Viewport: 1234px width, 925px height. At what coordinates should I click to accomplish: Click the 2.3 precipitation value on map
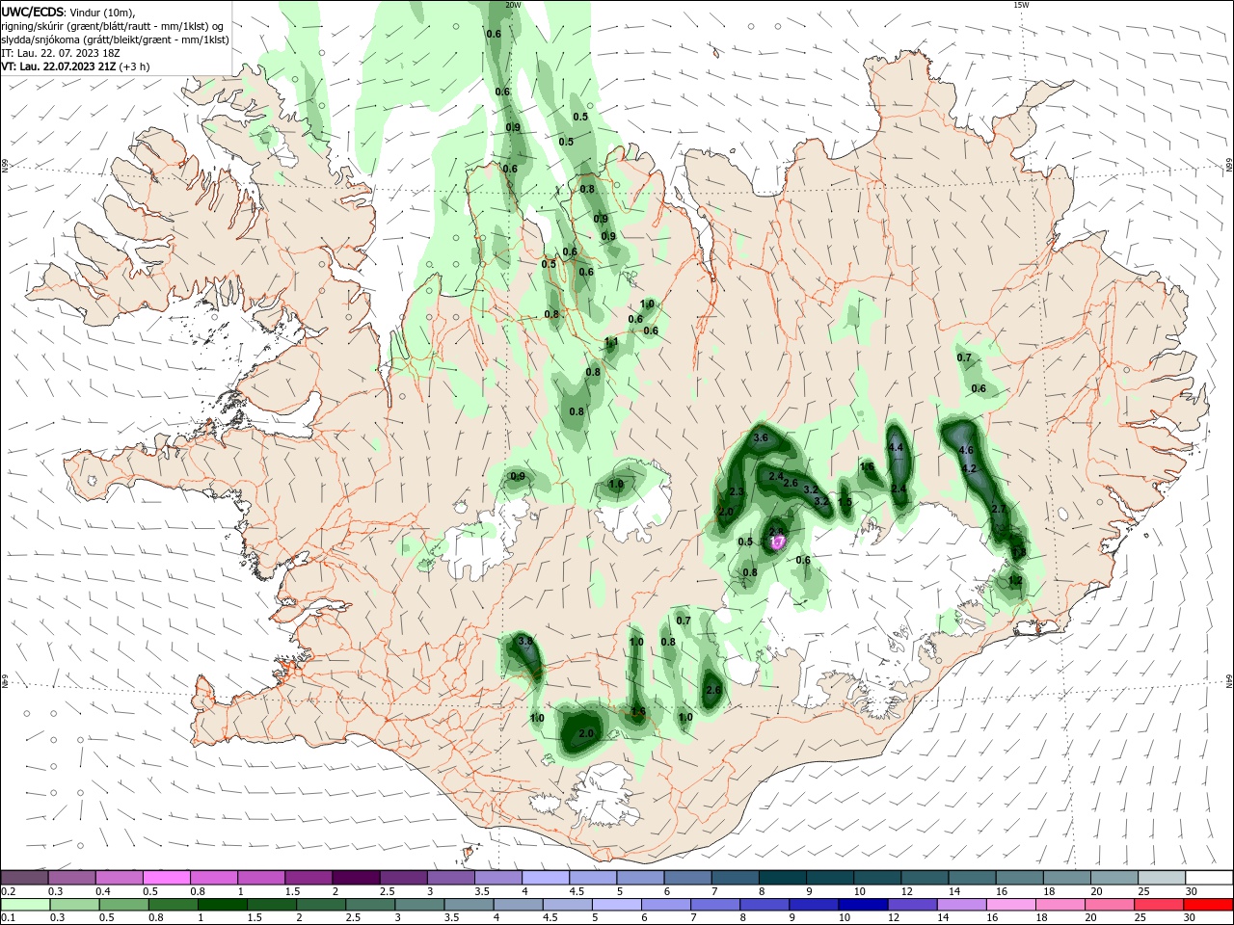pos(737,492)
